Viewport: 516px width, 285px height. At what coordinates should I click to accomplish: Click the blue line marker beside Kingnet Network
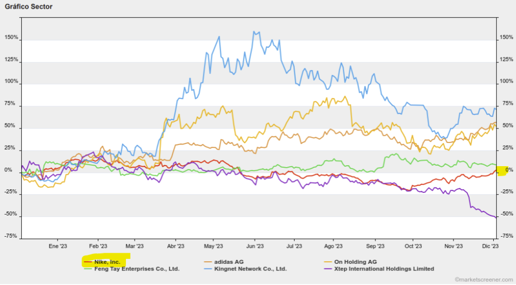point(207,269)
